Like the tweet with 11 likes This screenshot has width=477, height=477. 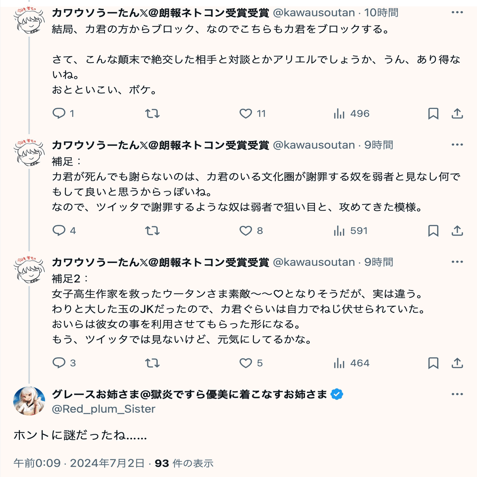[x=245, y=114]
